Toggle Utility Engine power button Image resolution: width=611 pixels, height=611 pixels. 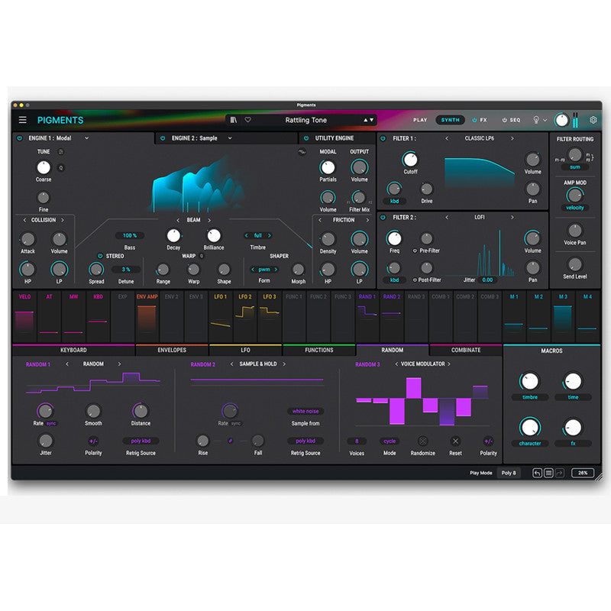(306, 138)
